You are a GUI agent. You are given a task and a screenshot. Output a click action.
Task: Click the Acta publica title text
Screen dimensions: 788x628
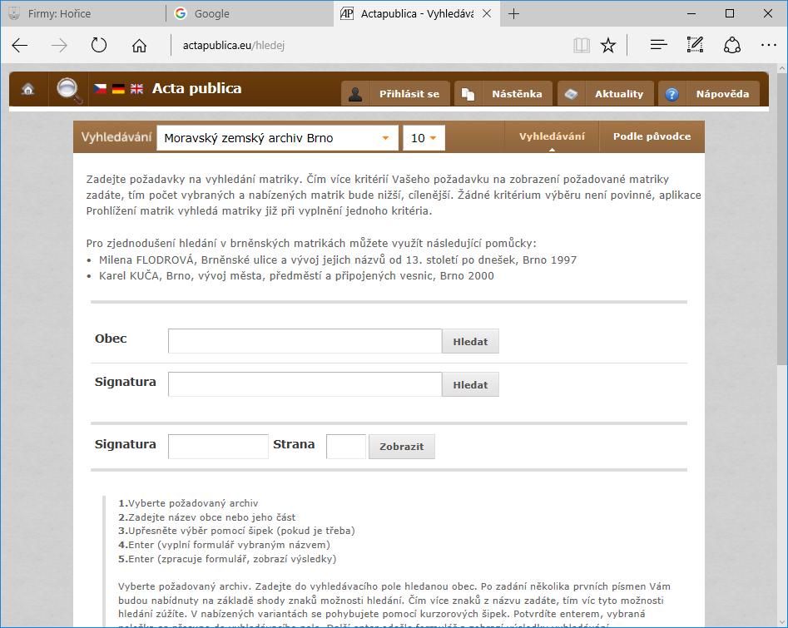(196, 88)
